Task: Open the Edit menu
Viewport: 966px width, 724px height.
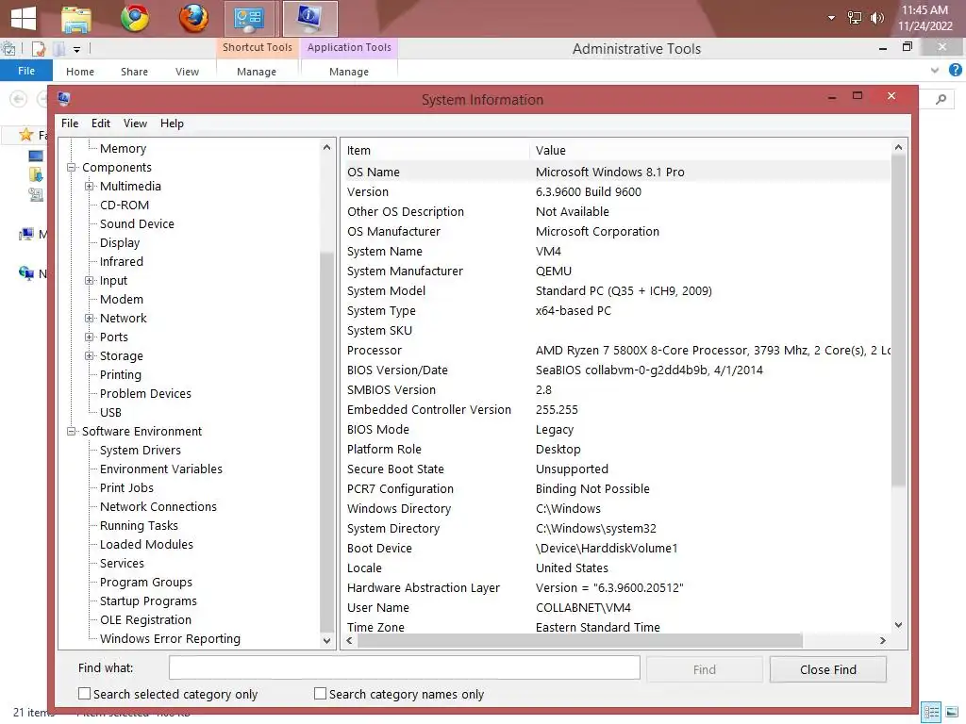Action: point(100,123)
